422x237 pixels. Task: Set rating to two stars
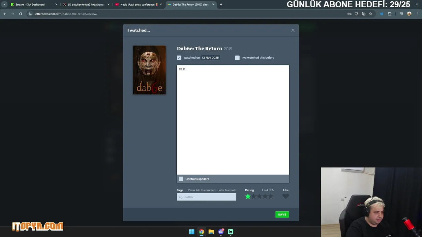[254, 197]
